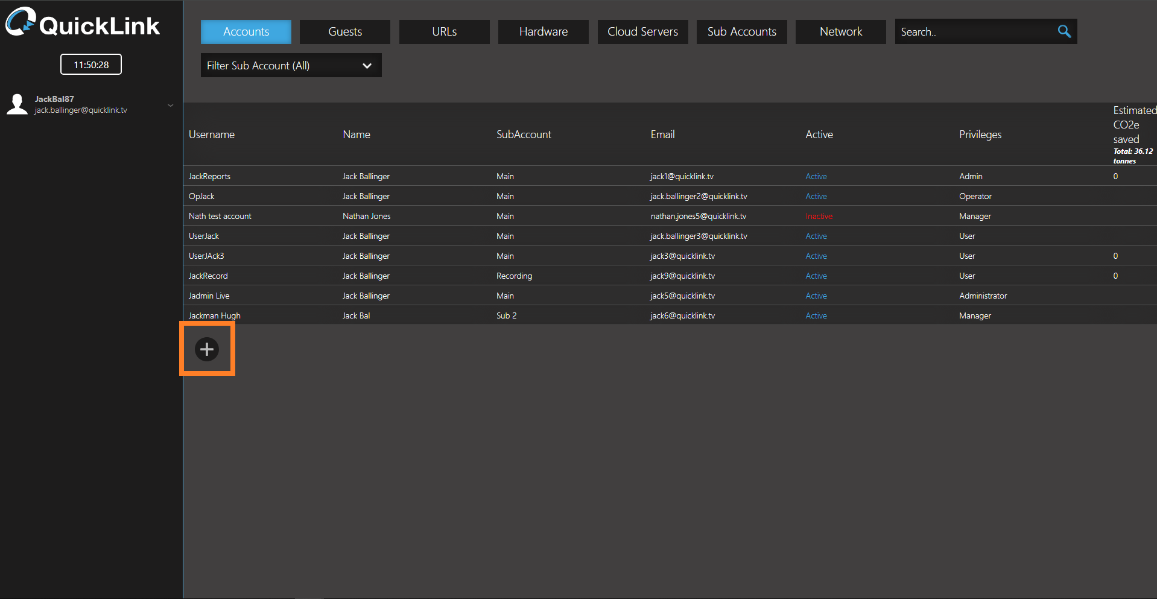This screenshot has width=1157, height=599.
Task: Click the add account plus icon
Action: coord(207,349)
